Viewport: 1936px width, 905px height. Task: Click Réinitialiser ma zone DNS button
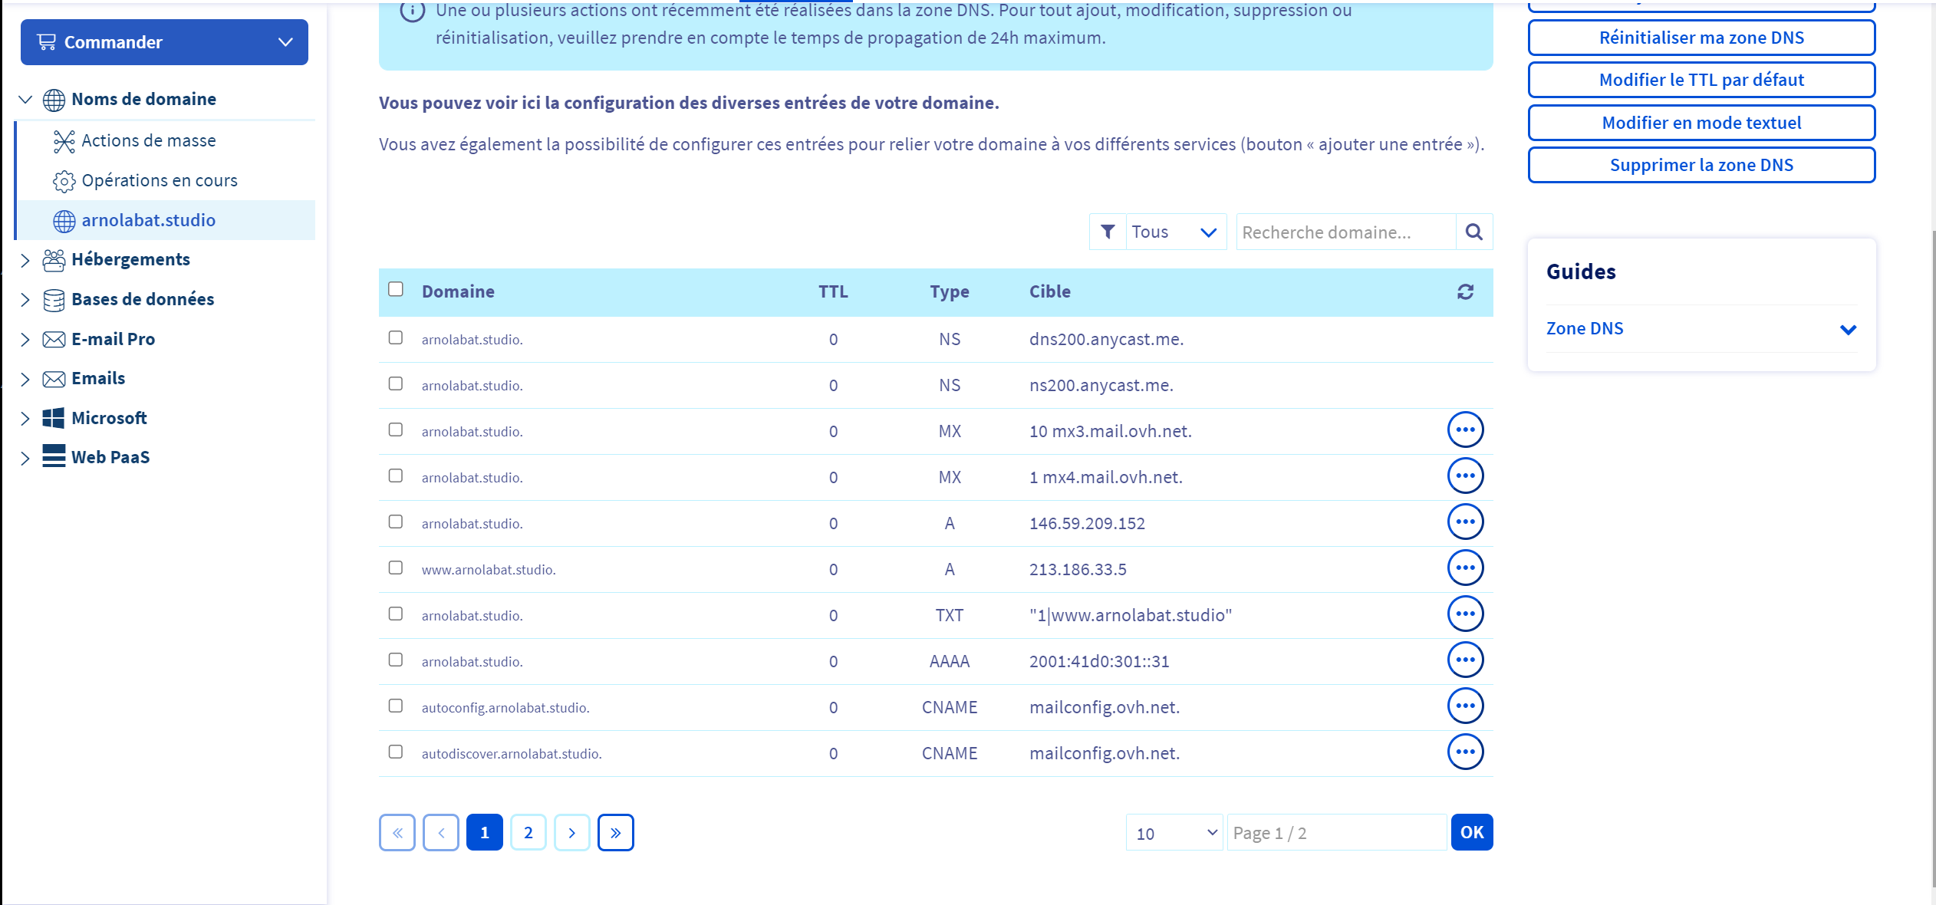point(1701,38)
